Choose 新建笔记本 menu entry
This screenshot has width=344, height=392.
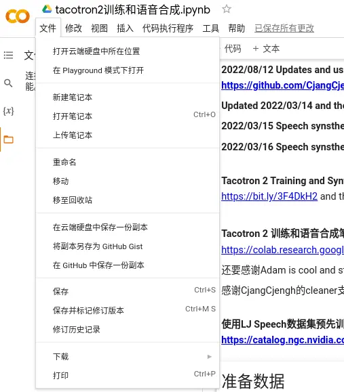click(x=128, y=97)
